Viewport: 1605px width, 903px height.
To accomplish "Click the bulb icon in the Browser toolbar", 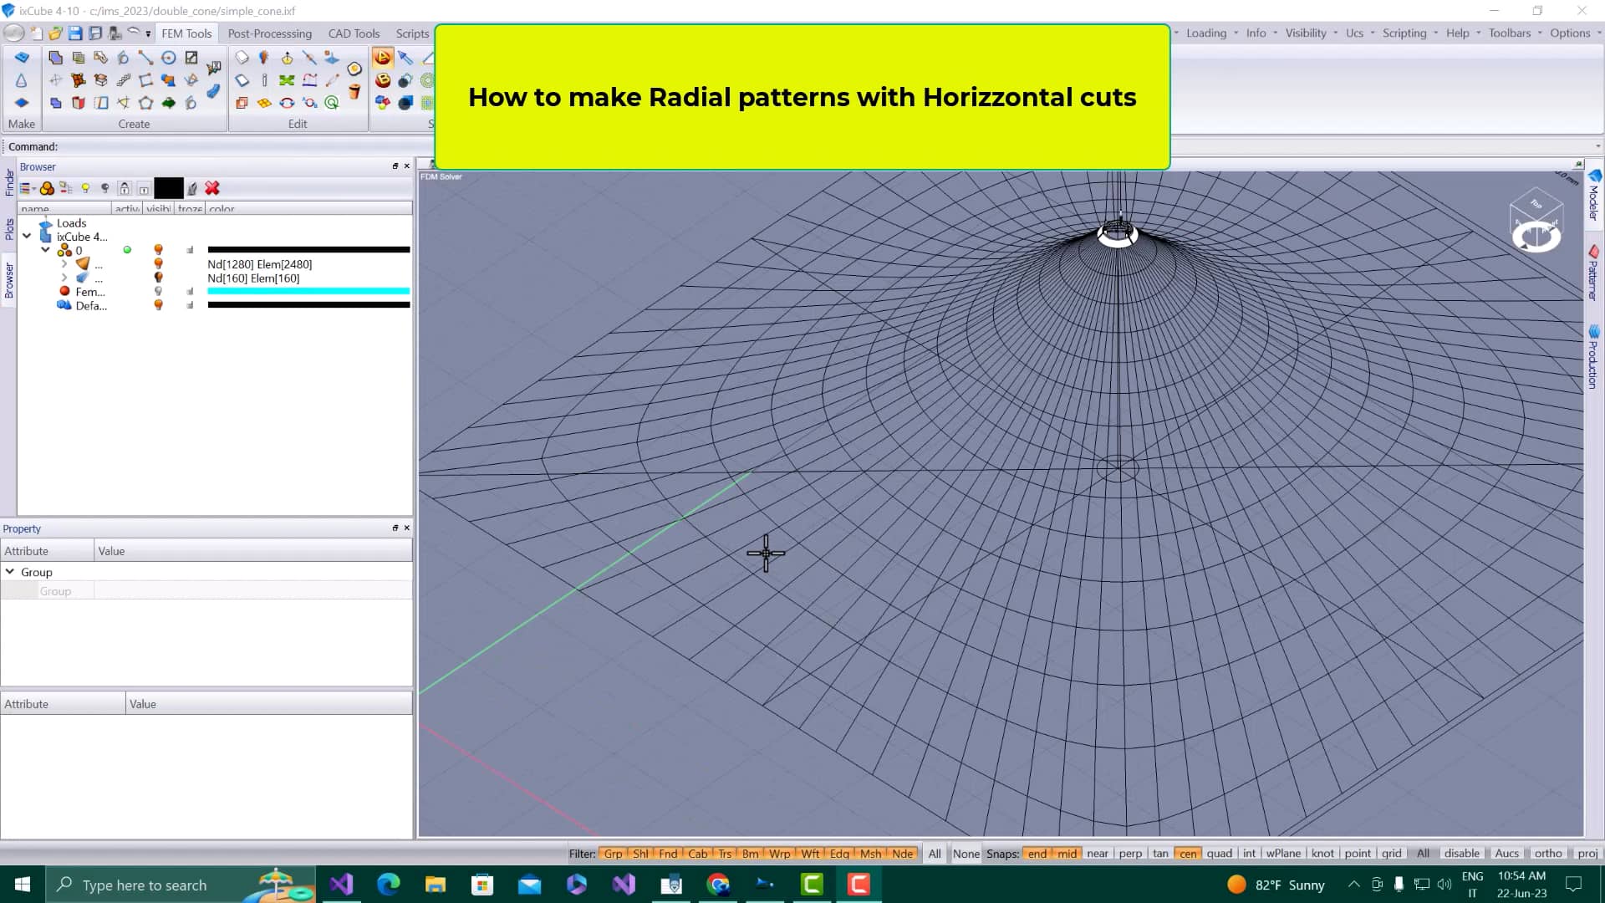I will 86,188.
